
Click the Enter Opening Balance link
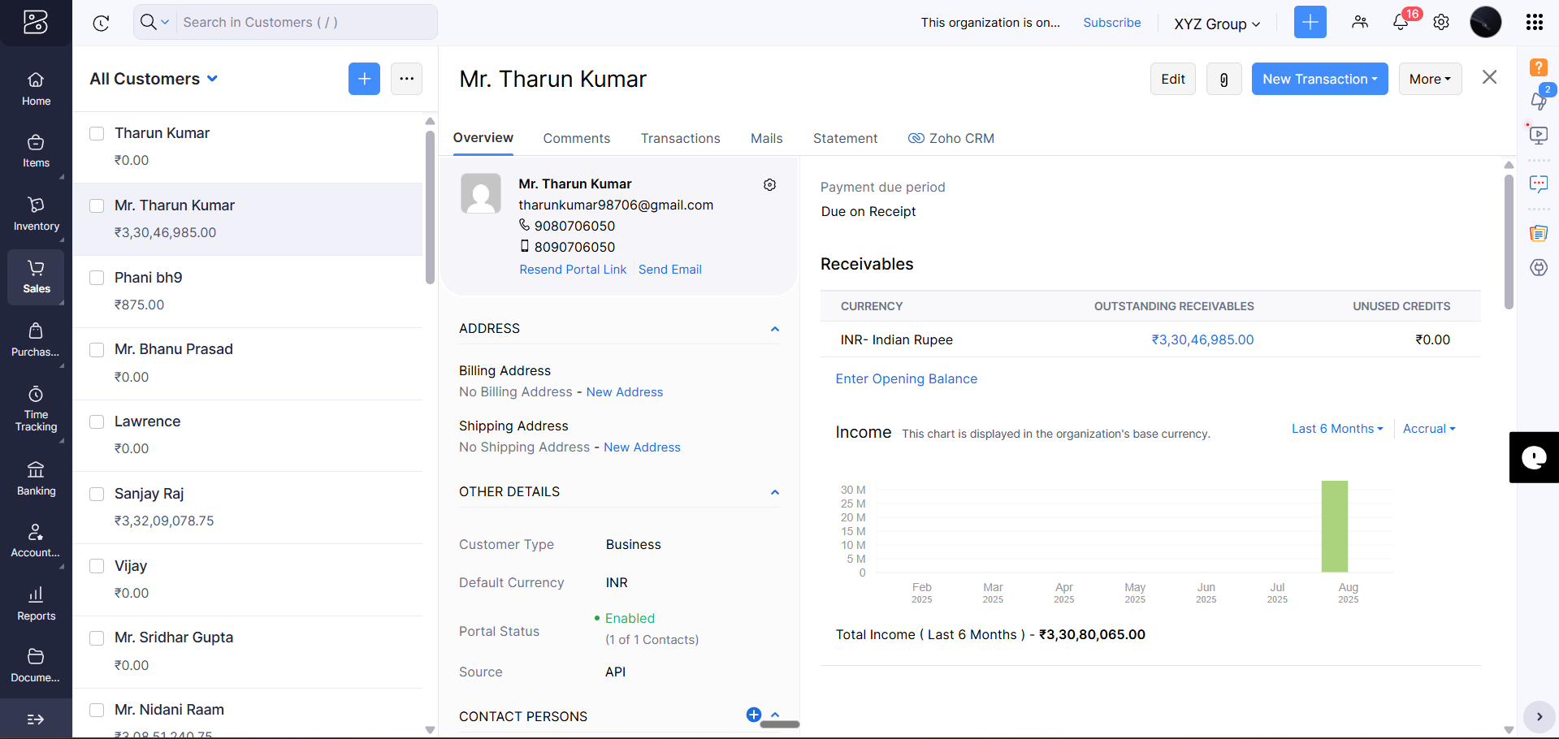pyautogui.click(x=906, y=378)
